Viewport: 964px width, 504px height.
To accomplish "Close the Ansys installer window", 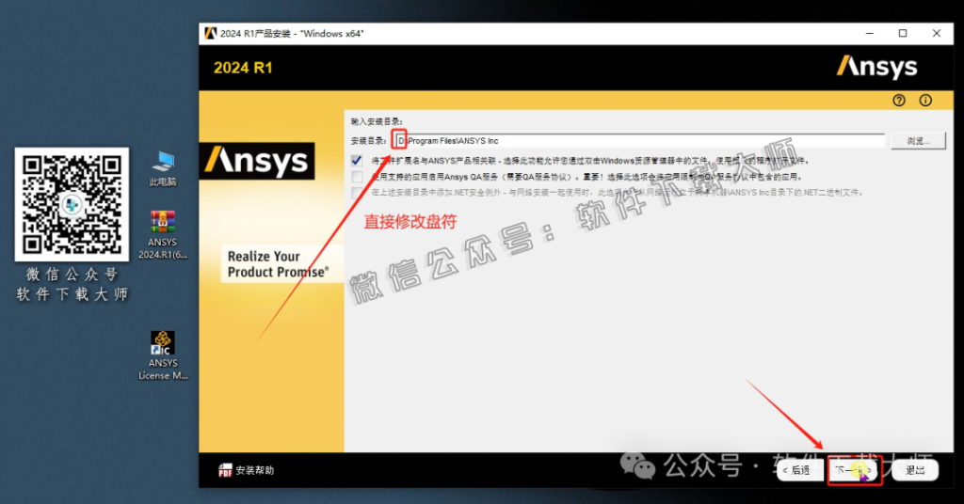I will point(937,33).
